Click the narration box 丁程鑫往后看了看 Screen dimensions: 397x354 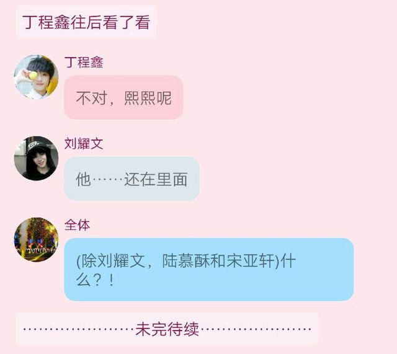86,22
